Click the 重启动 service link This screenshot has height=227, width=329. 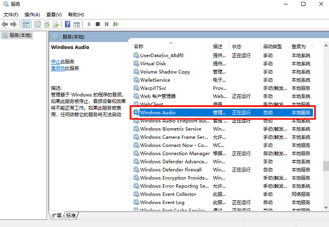58,69
